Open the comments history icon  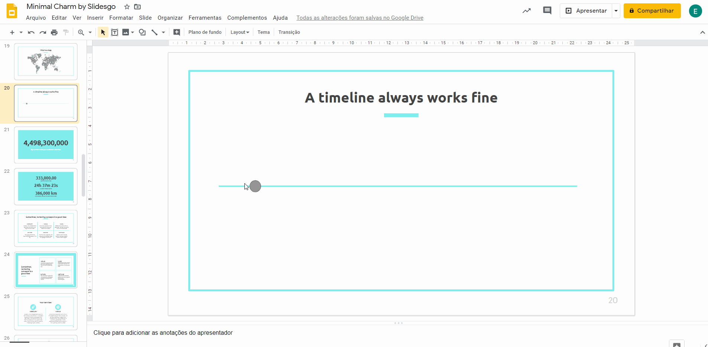[547, 10]
